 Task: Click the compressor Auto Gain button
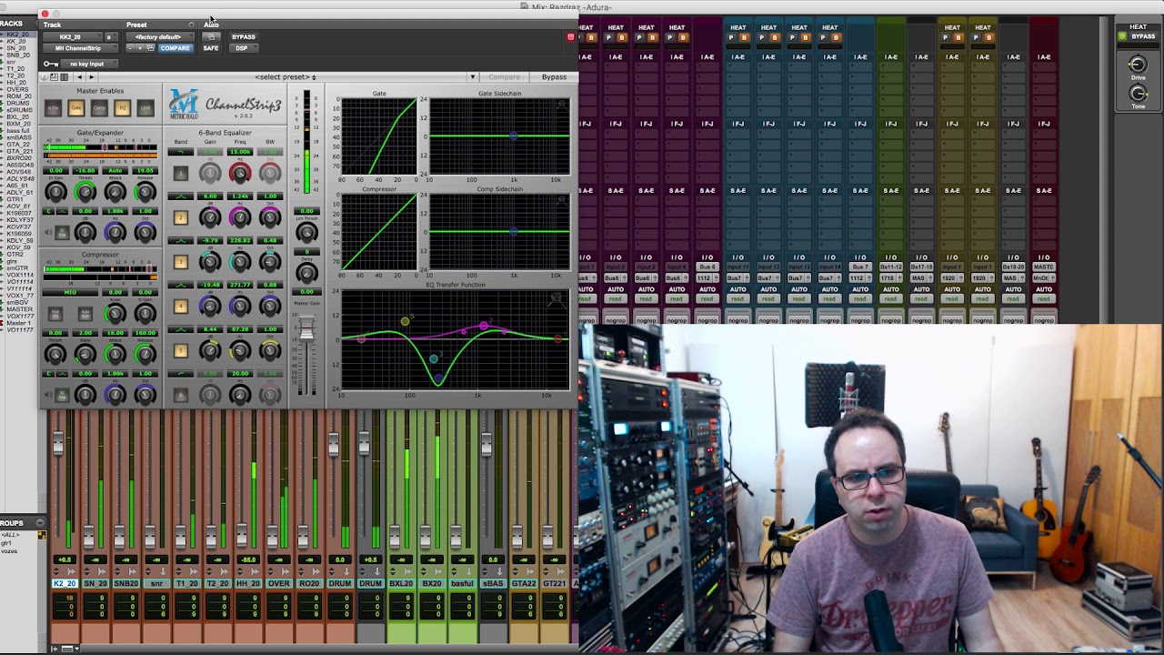click(85, 314)
